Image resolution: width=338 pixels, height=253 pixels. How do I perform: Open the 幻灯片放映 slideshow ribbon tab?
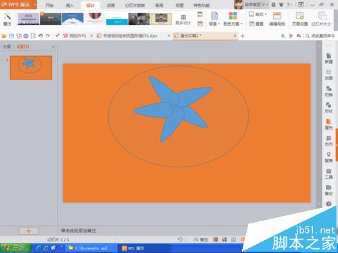135,5
